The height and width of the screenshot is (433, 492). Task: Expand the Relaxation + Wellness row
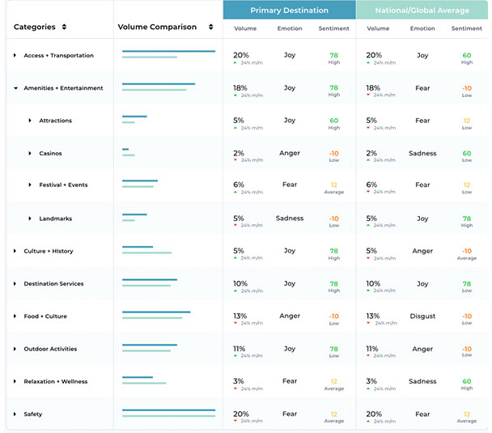15,381
